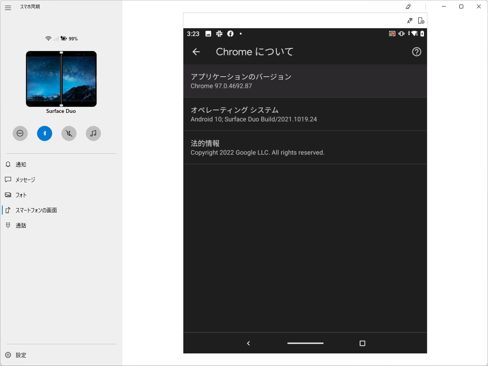
Task: Open the フォト section in the sidebar
Action: coord(21,195)
